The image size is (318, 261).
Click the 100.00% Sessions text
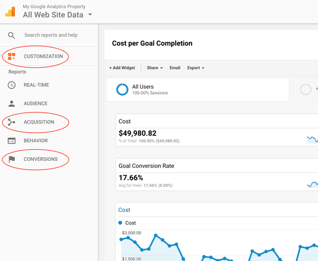[x=150, y=93]
